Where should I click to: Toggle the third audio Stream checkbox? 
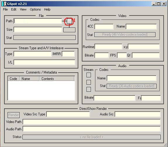(89, 89)
